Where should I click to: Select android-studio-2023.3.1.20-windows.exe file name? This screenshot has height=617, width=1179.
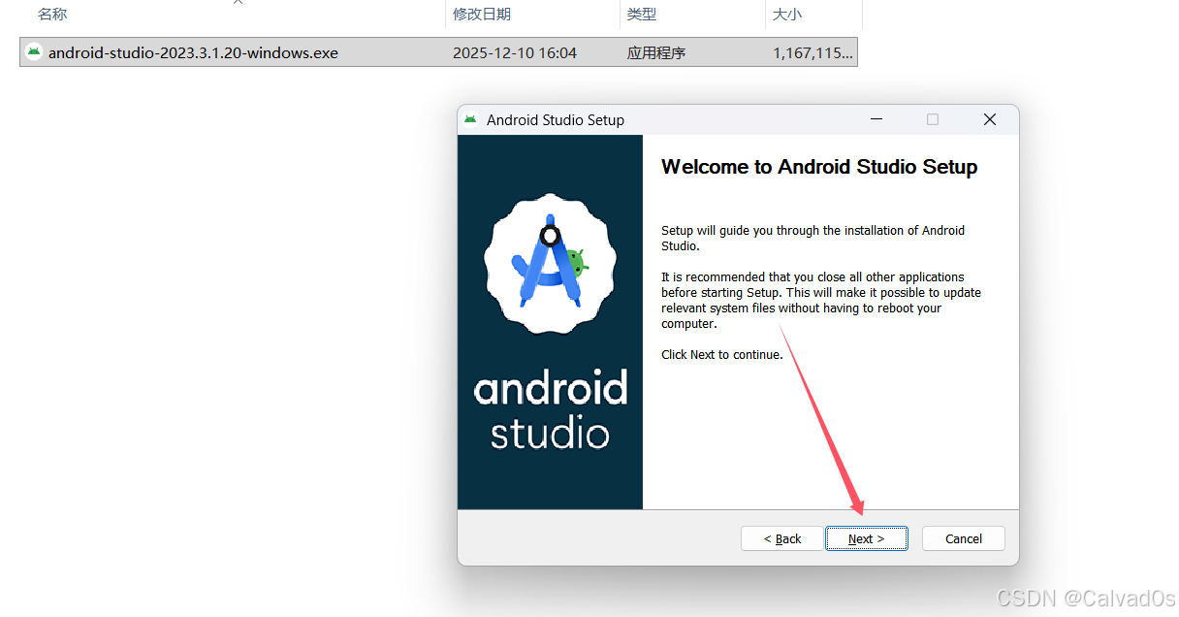tap(193, 52)
